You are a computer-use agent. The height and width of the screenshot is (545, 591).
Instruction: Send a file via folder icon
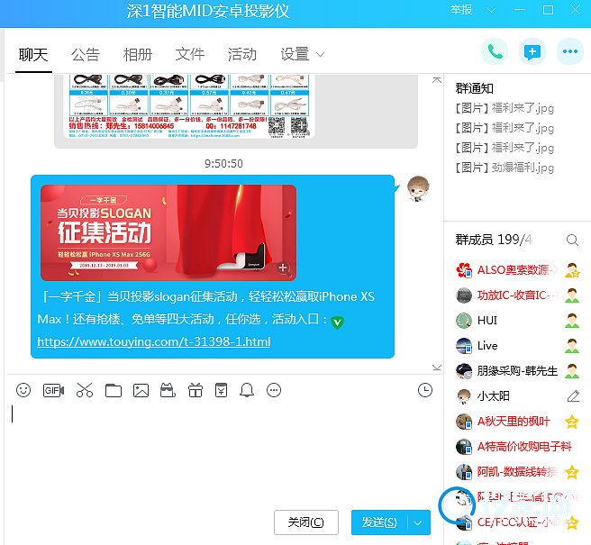pos(114,390)
